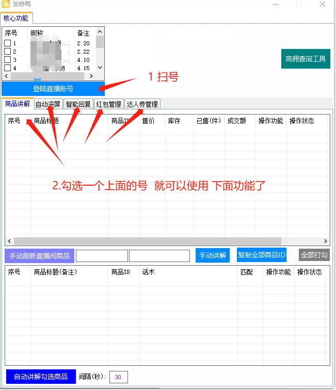336x390 pixels.
Task: Click 手动刷新直播间商品 button
Action: pyautogui.click(x=40, y=256)
